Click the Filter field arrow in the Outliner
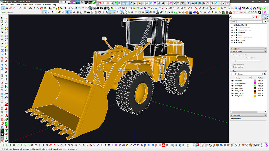 (265, 21)
